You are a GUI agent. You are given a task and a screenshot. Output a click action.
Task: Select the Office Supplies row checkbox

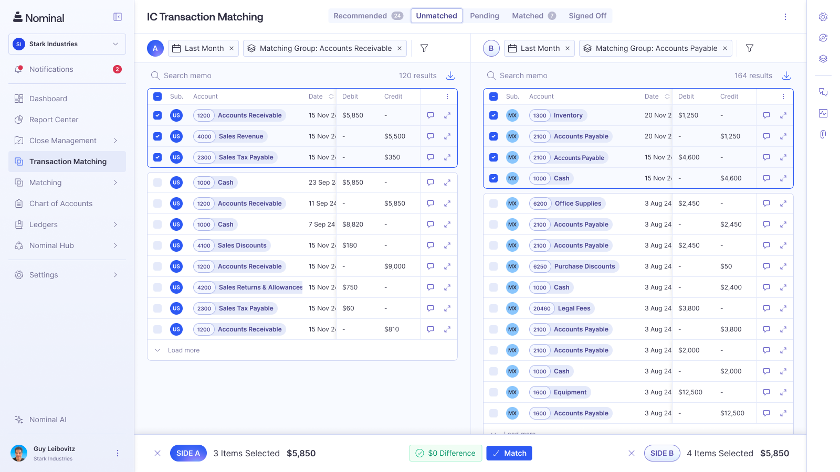(493, 203)
